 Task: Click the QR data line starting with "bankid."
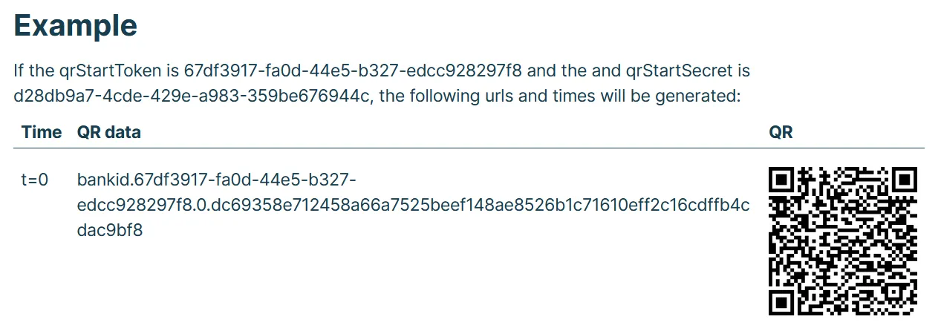pyautogui.click(x=217, y=180)
